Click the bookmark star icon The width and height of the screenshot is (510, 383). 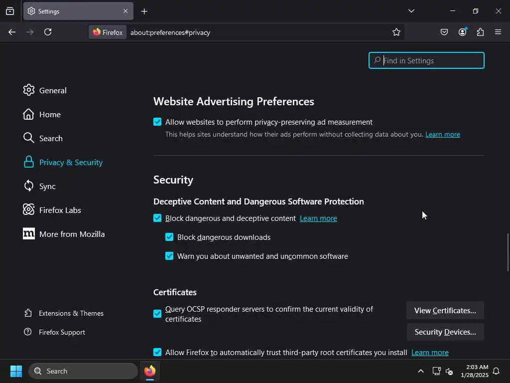[x=396, y=32]
